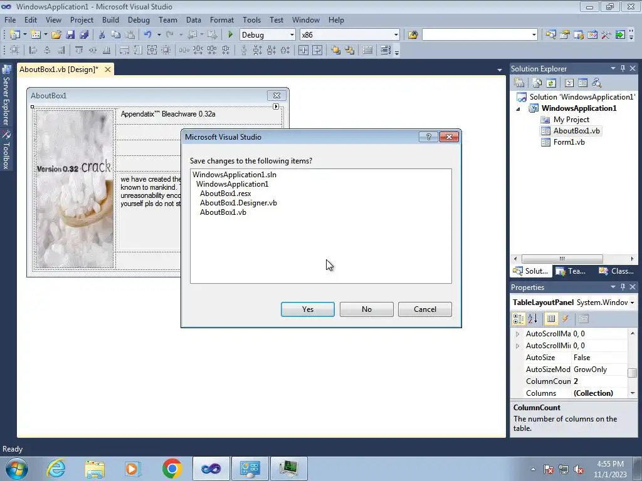The image size is (642, 481).
Task: Open the Toolbox icon with hammer and wrench
Action: pyautogui.click(x=606, y=35)
